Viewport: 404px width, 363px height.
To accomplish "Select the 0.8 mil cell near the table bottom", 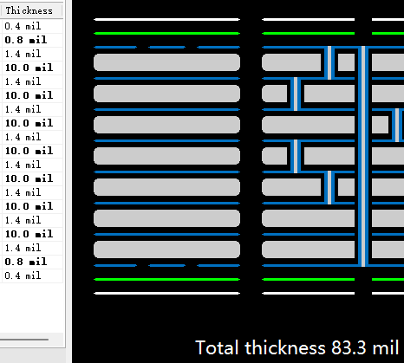I will pyautogui.click(x=31, y=262).
